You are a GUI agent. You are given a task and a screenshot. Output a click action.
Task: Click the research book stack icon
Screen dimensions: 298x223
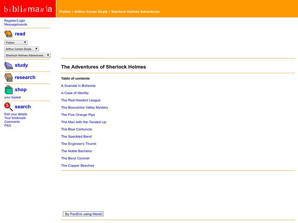tap(9, 77)
